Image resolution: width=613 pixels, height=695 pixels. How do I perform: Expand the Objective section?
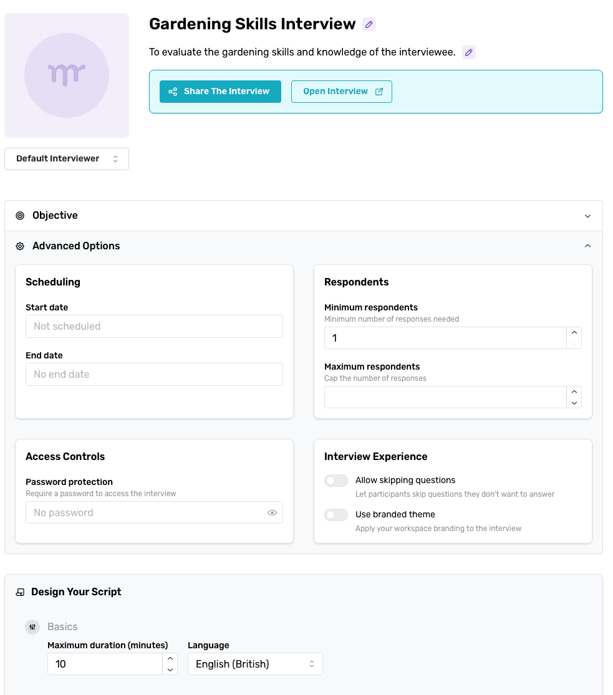pos(587,215)
